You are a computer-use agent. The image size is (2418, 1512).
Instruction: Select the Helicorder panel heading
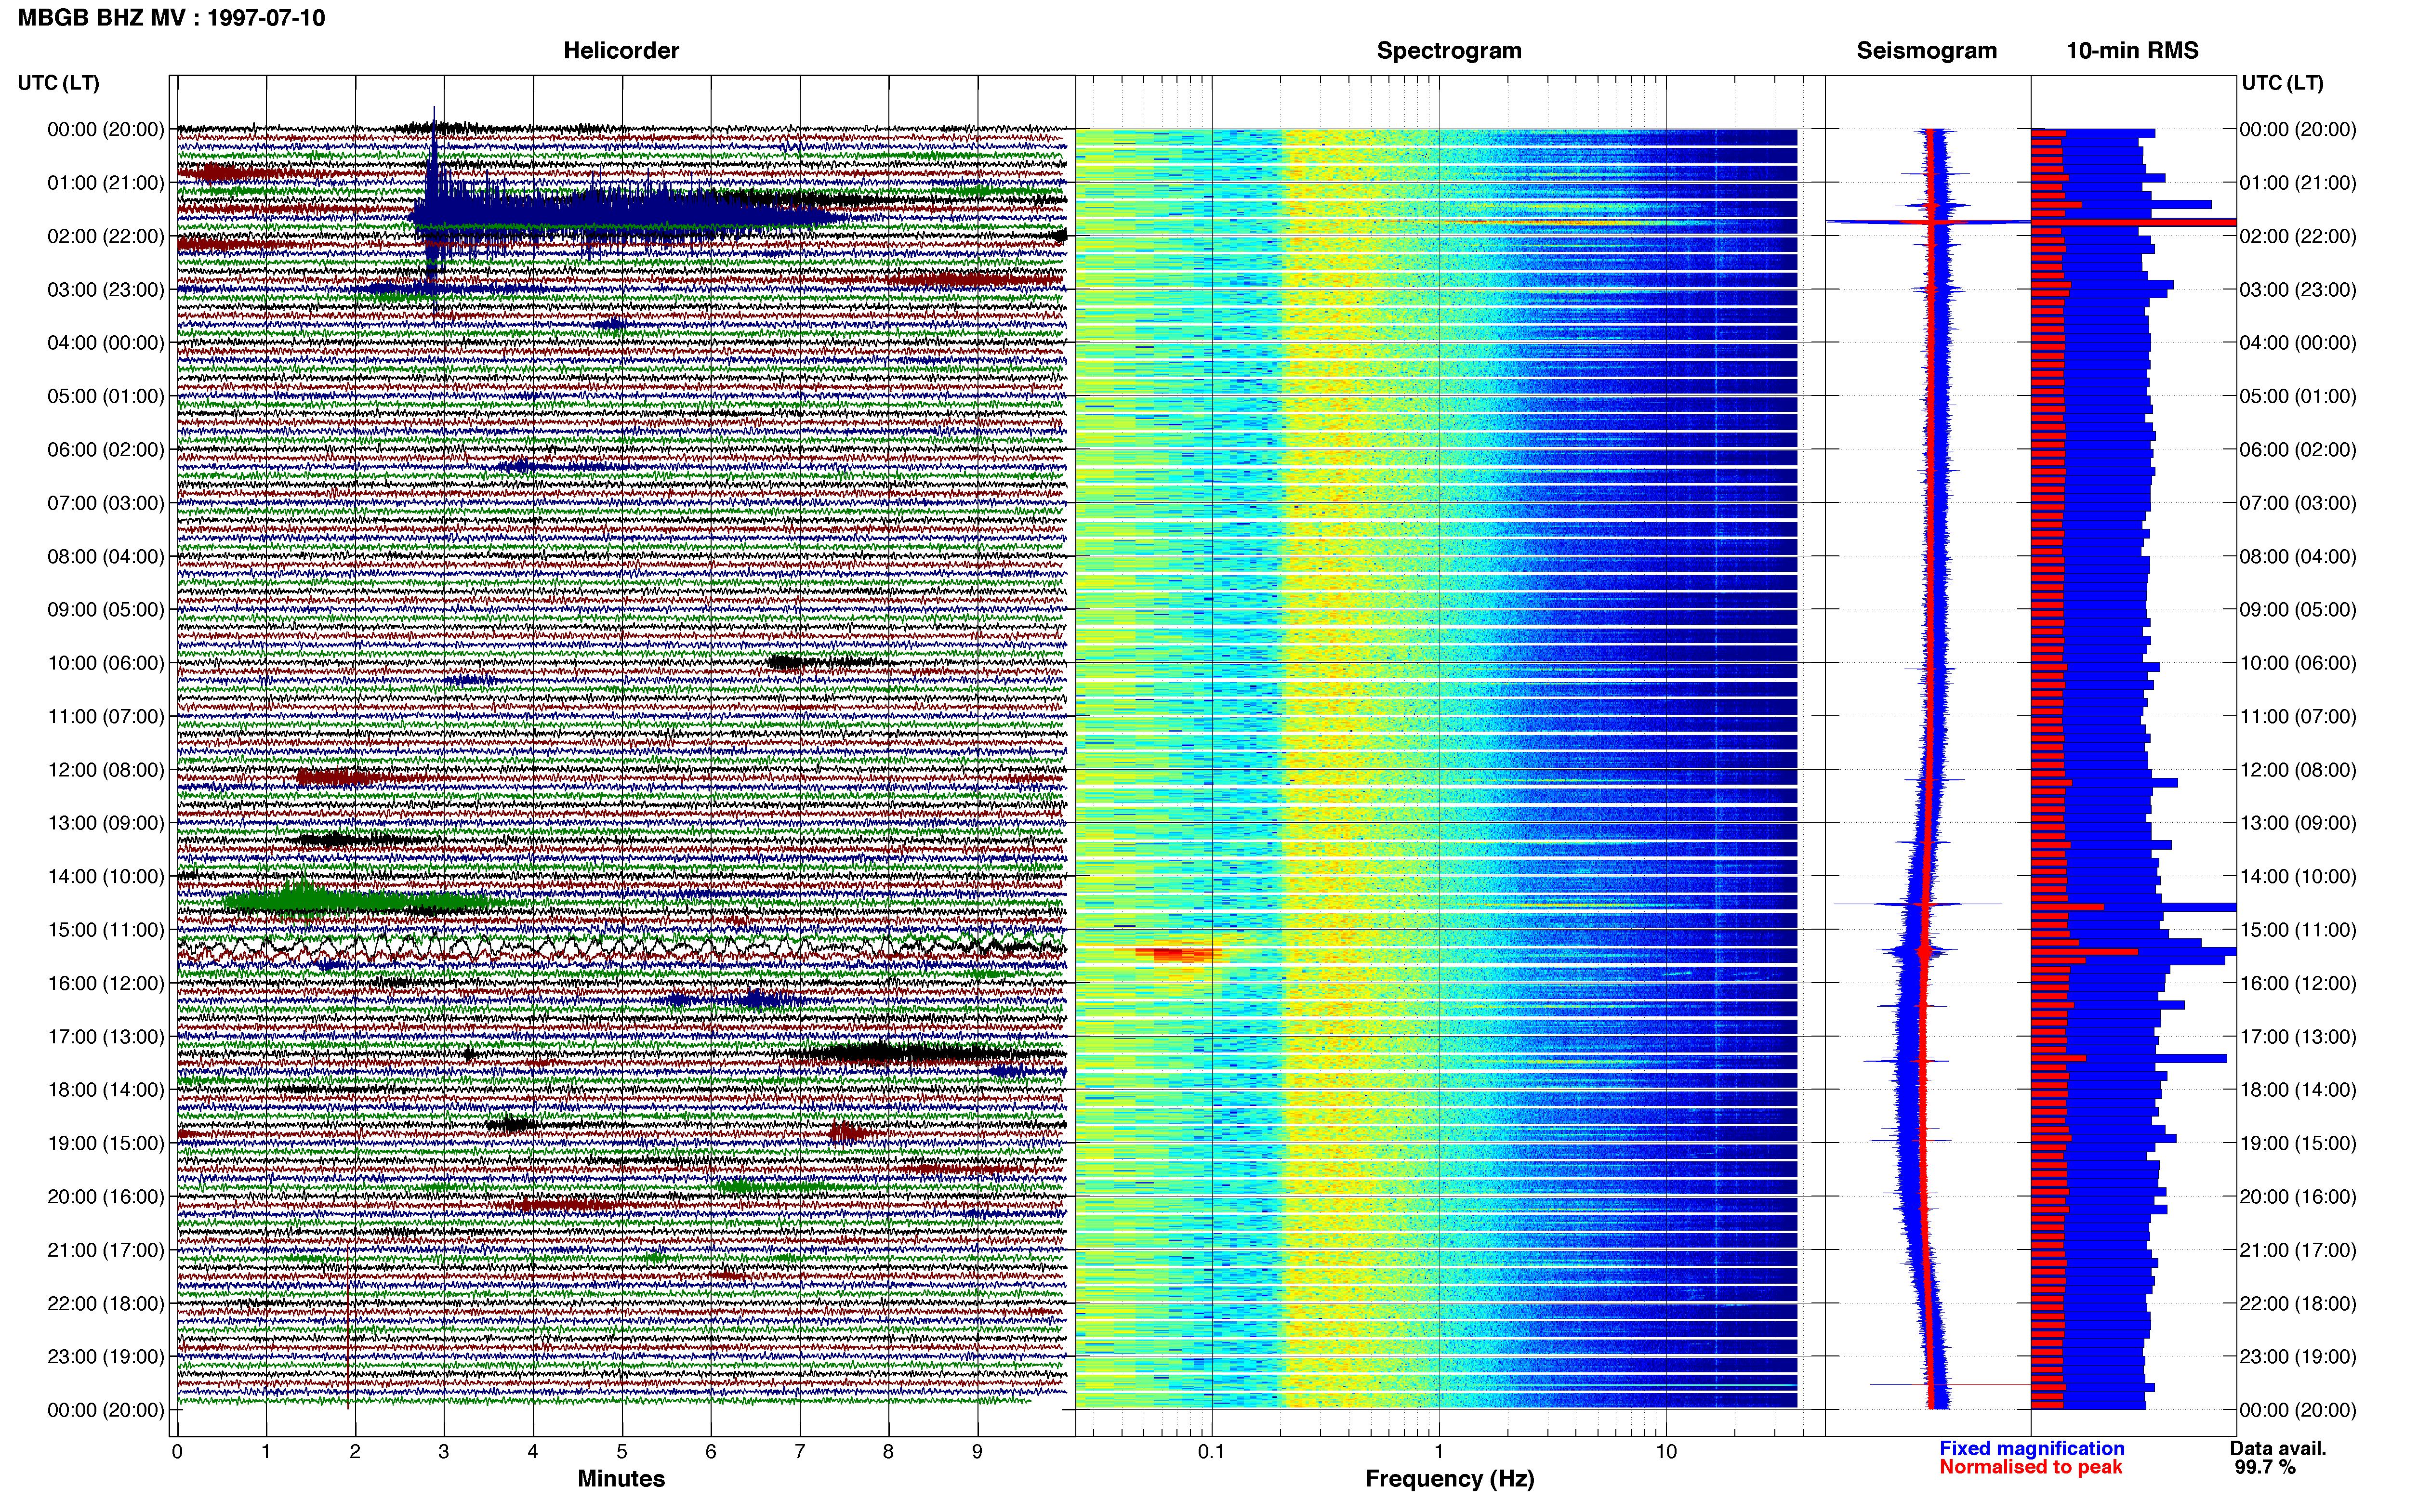click(621, 51)
